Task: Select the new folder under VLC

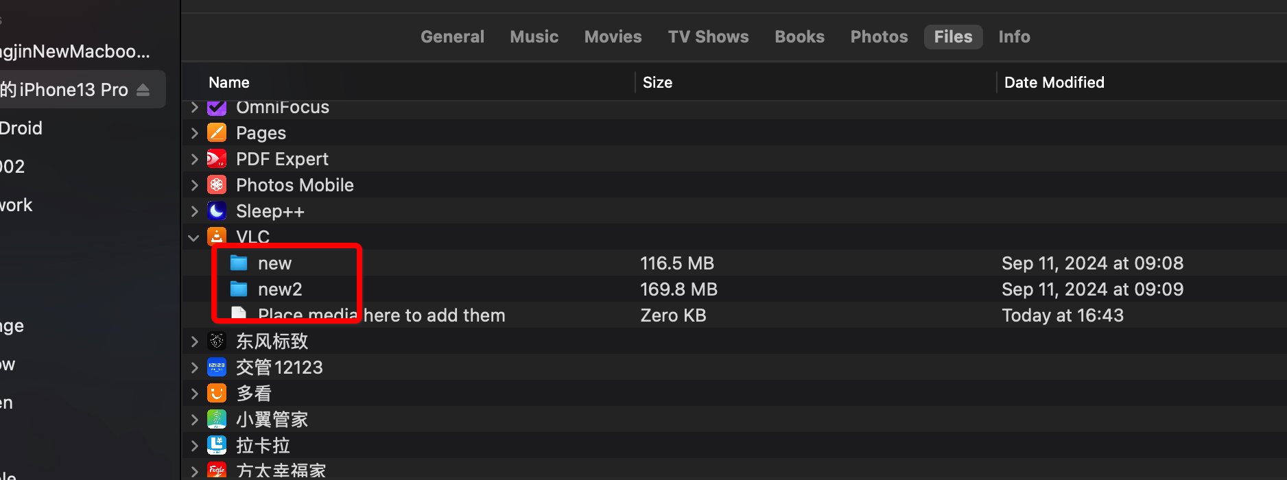Action: pos(274,263)
